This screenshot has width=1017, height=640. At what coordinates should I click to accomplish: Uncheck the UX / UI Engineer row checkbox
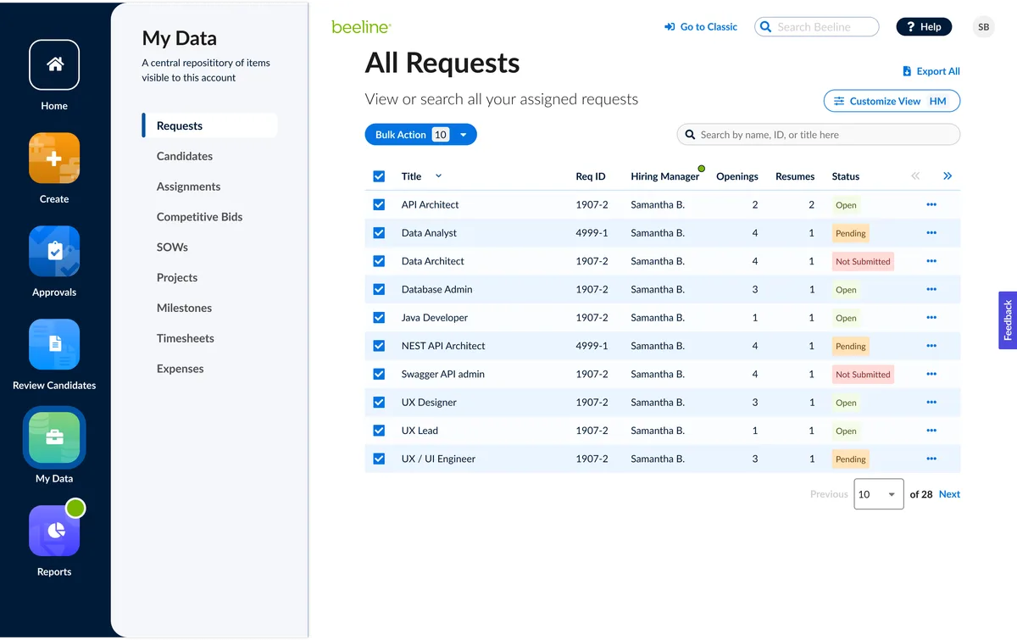[x=379, y=459]
